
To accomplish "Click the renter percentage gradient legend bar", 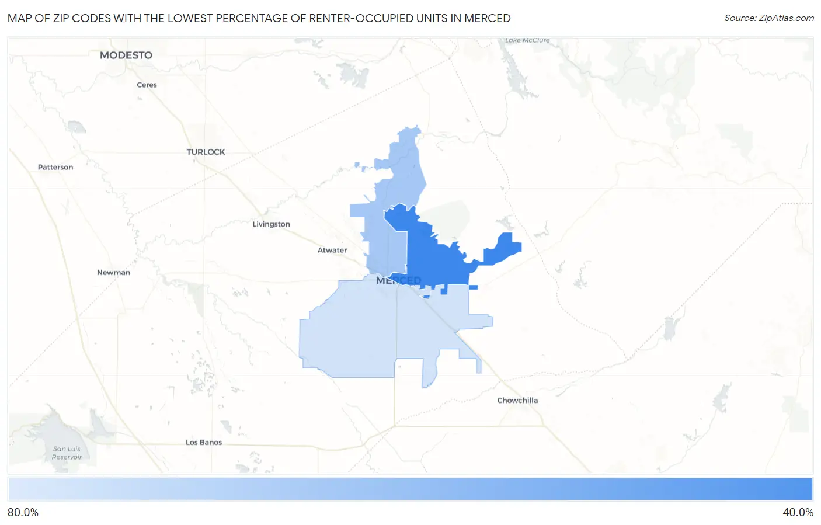I will coord(410,489).
